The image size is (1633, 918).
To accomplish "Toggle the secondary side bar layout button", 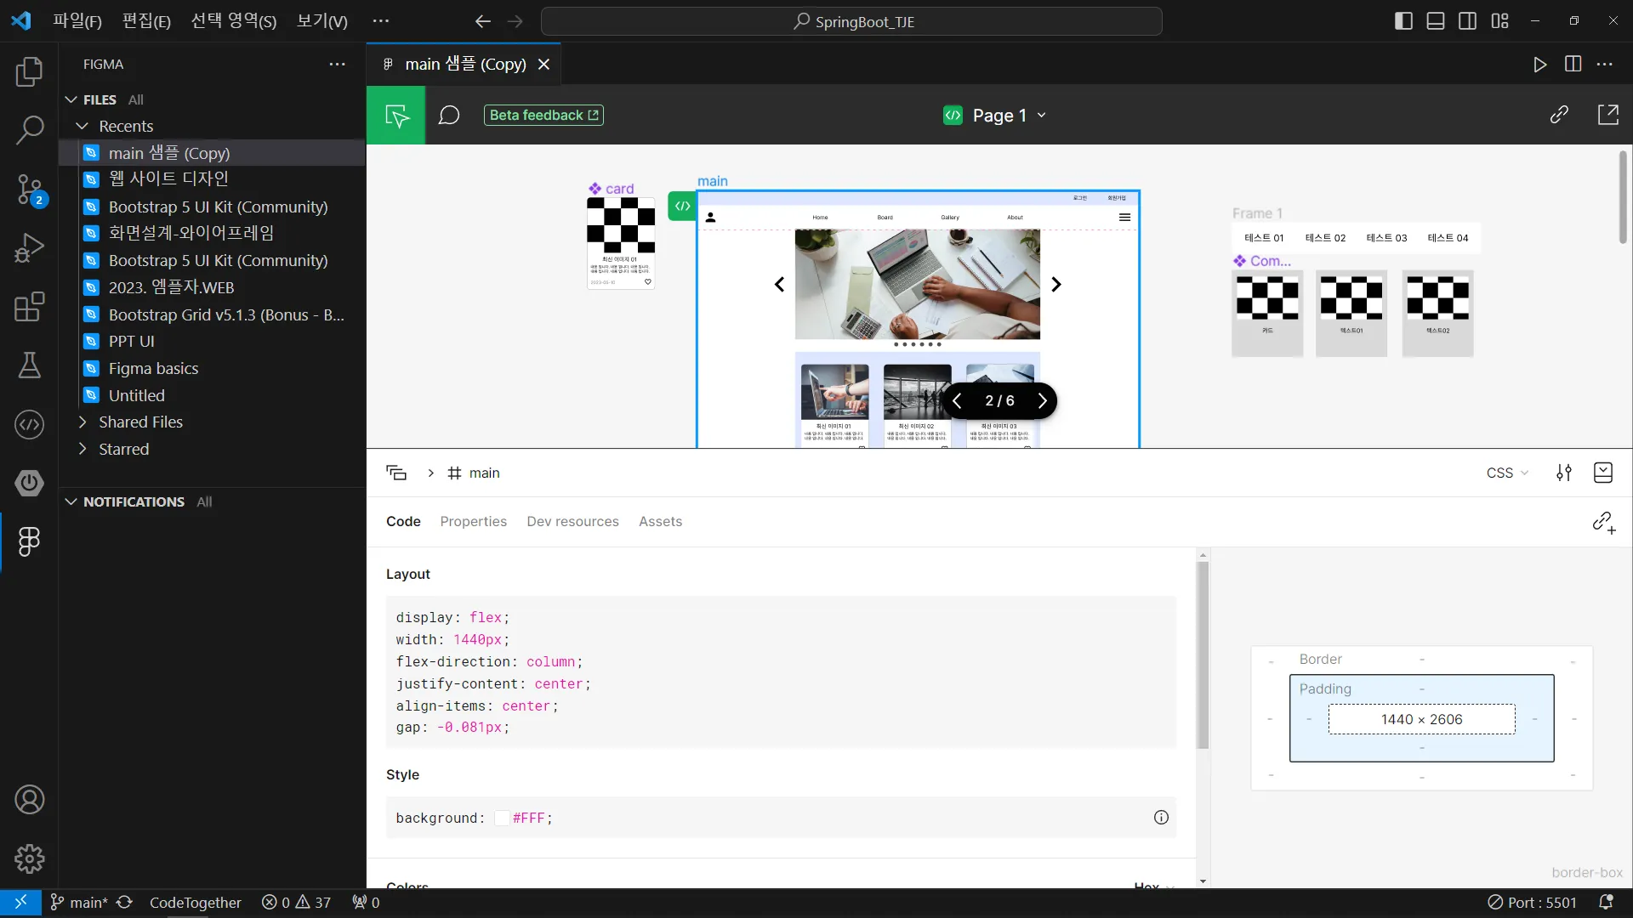I will pyautogui.click(x=1467, y=21).
